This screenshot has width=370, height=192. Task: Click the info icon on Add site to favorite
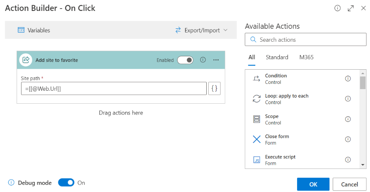click(203, 60)
